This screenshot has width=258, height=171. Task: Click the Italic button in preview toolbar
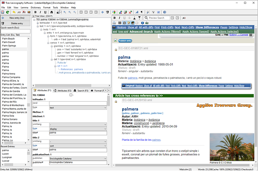pos(120,18)
